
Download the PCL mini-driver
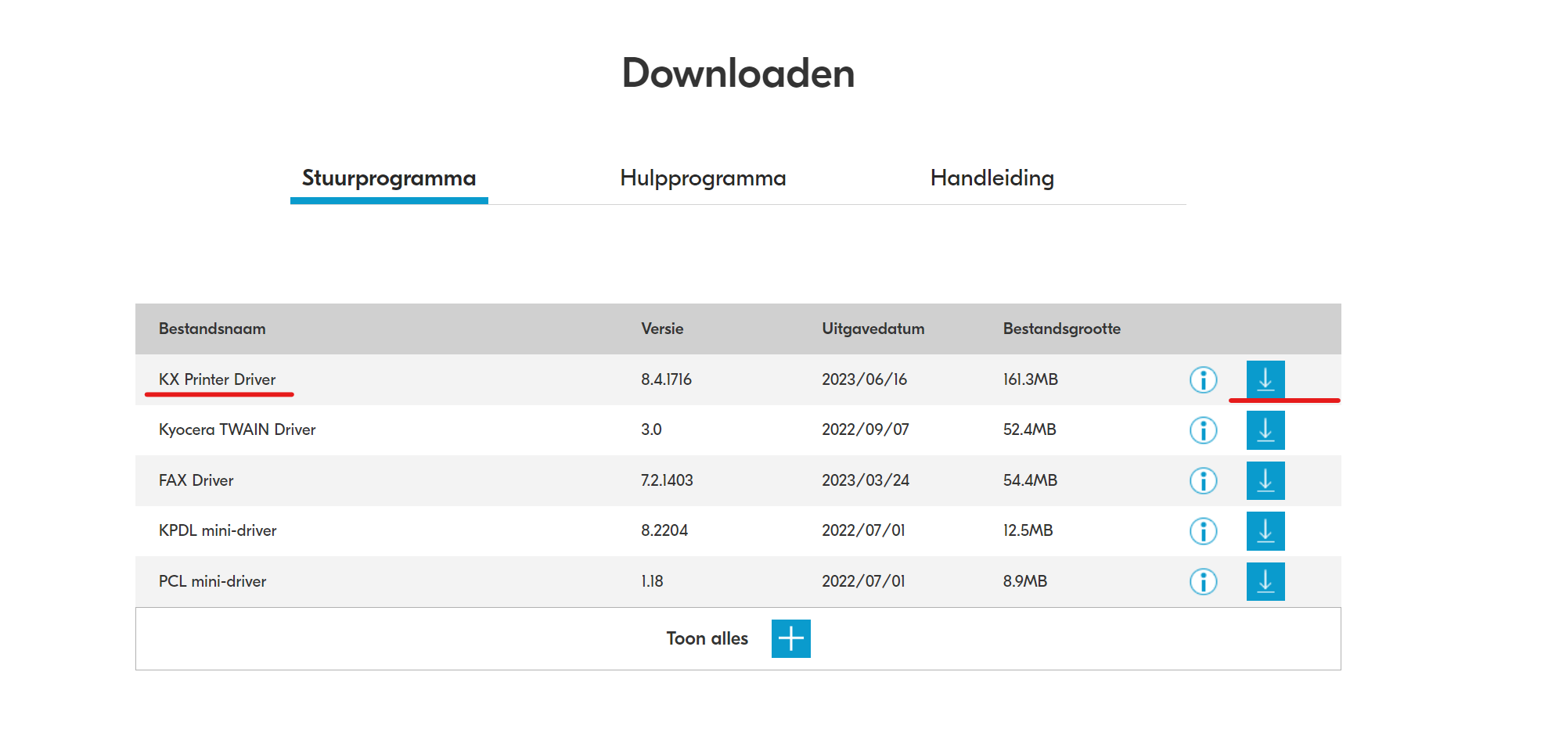1265,581
